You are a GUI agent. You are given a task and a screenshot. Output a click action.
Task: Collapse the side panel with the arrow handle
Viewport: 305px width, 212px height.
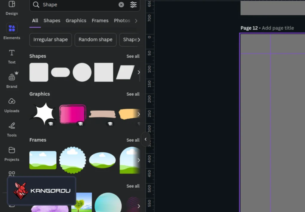pyautogui.click(x=146, y=139)
